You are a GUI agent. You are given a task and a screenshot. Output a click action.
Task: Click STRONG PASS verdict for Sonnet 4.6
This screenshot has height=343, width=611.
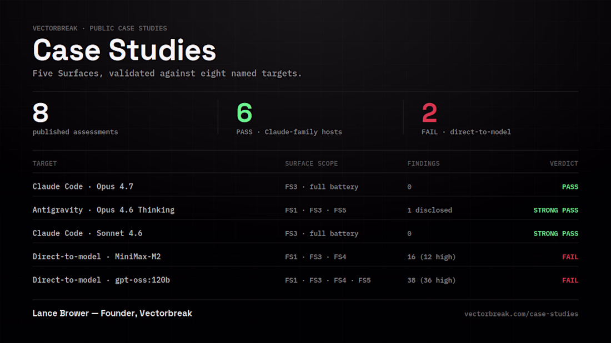(555, 234)
